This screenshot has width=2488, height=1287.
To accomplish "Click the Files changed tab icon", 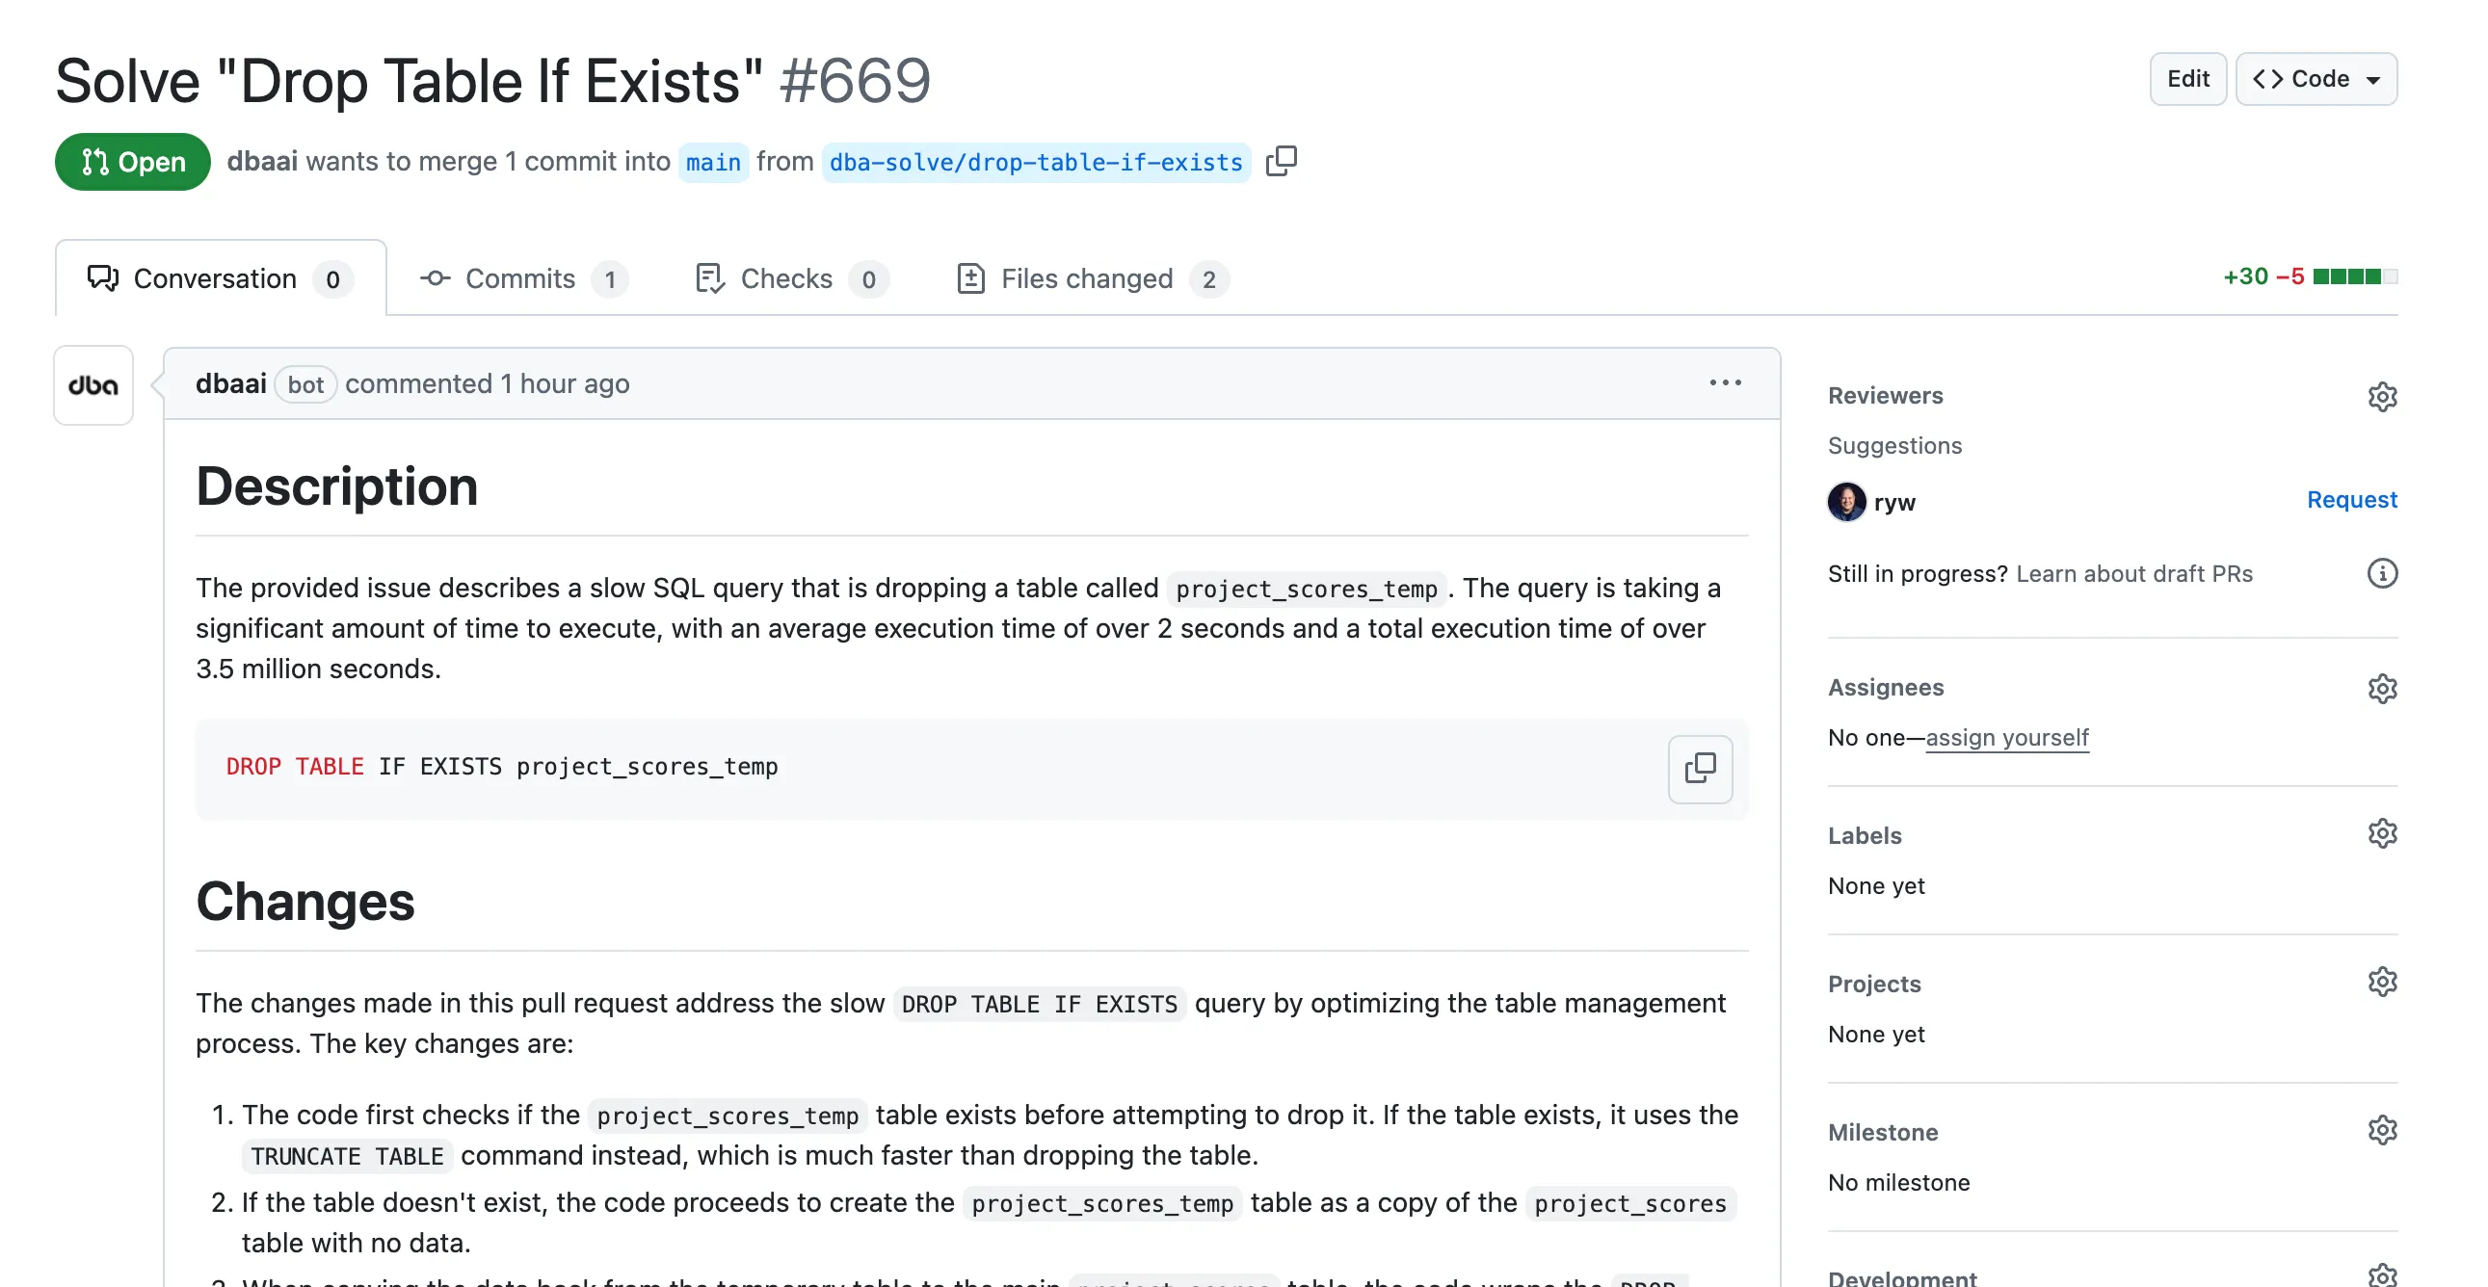I will (970, 276).
